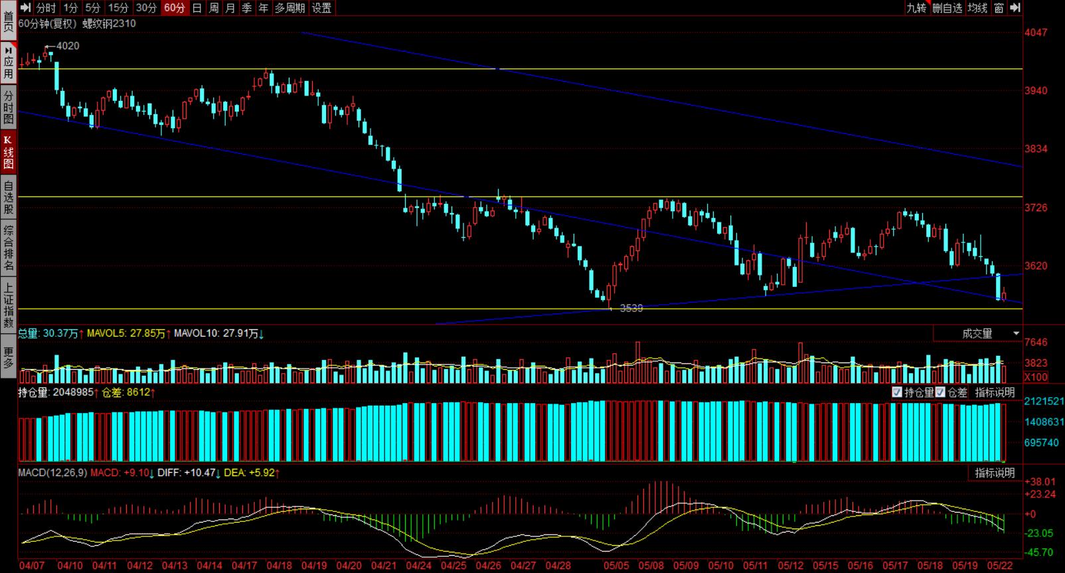
Task: Go to 首页 in left sidebar
Action: [x=8, y=21]
